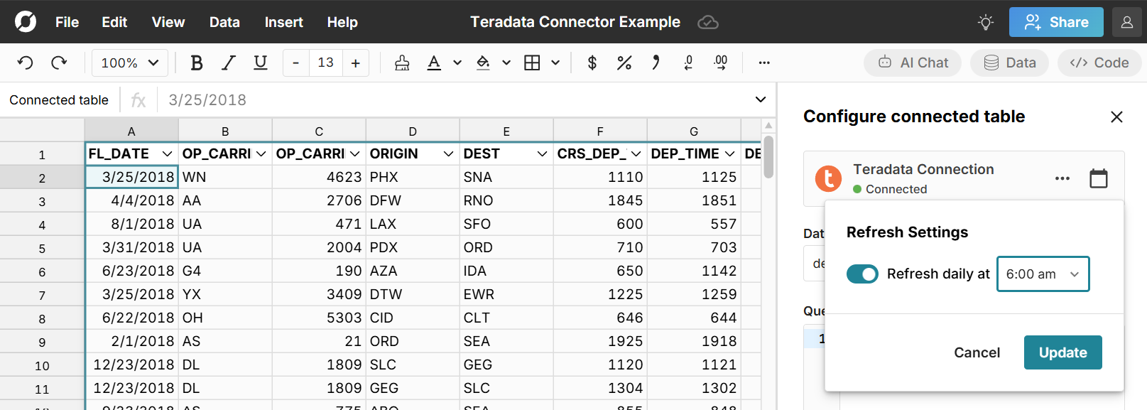Toggle the comma separator format

(x=656, y=63)
